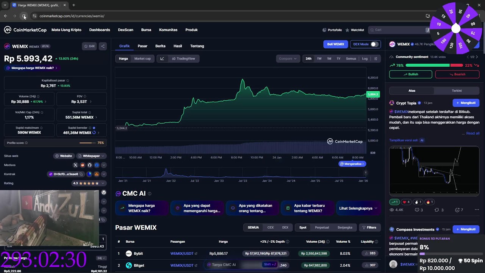
Task: Open chart settings sliders icon
Action: [375, 59]
